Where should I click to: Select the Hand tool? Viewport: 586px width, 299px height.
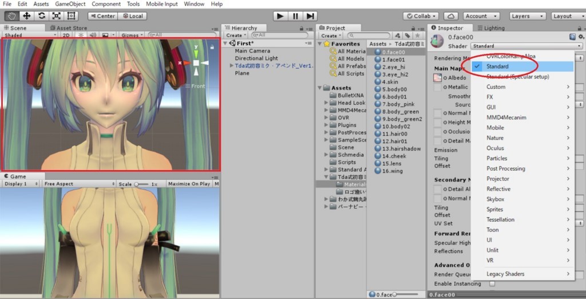[11, 16]
